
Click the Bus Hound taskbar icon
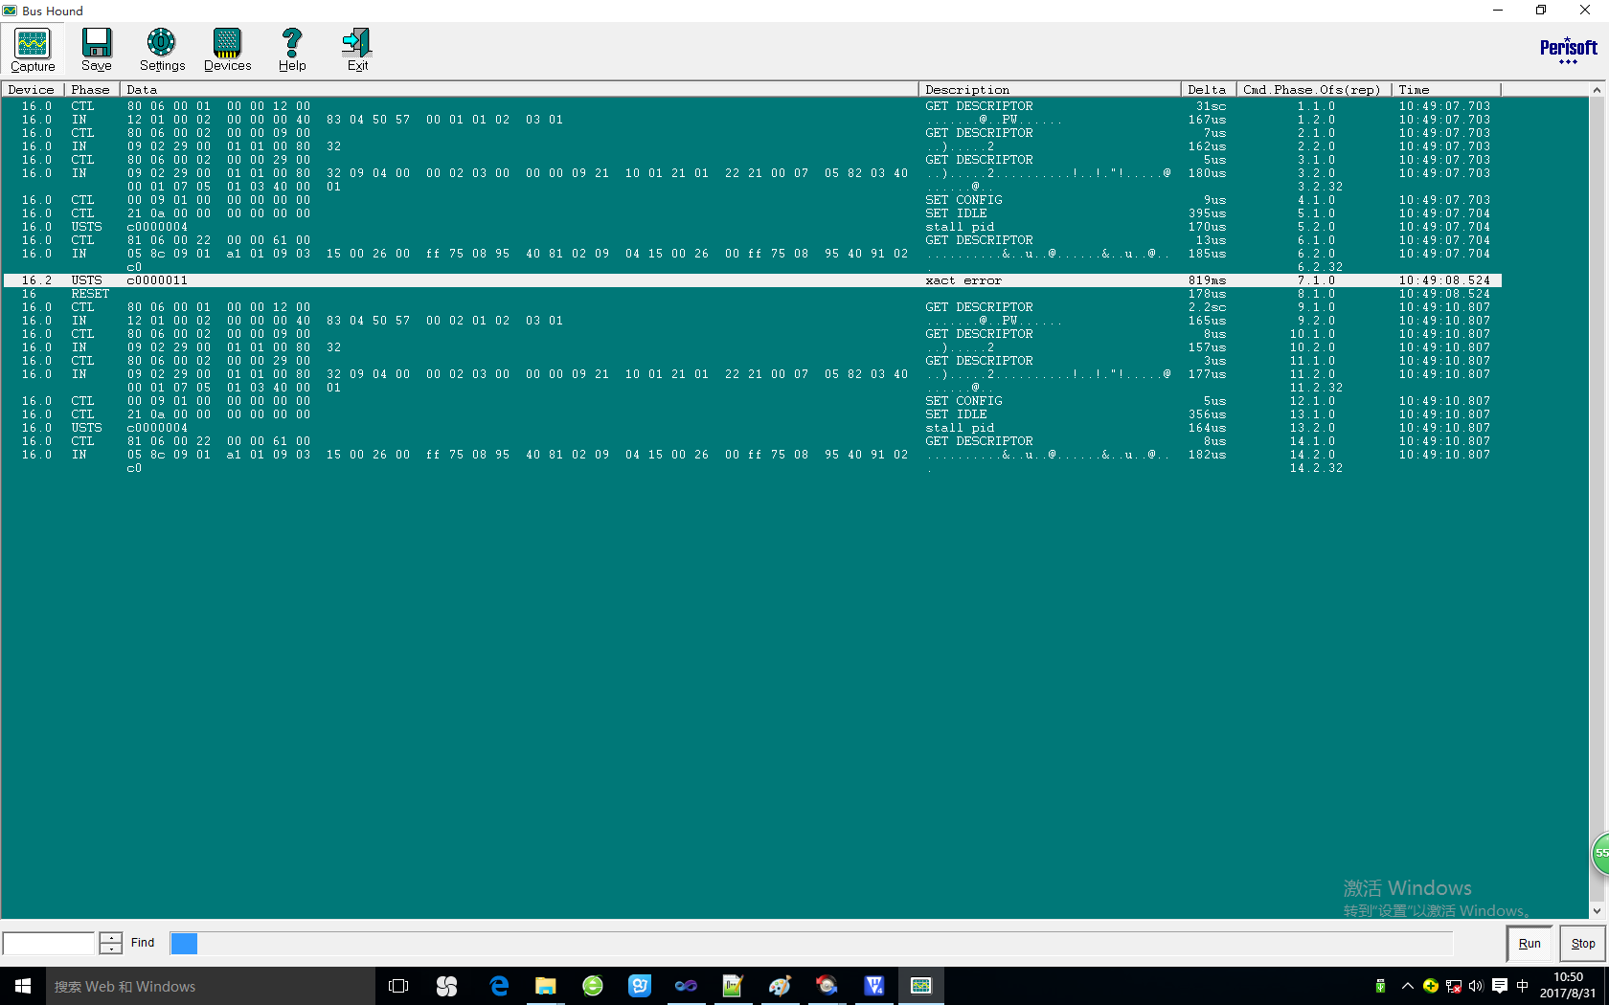920,986
